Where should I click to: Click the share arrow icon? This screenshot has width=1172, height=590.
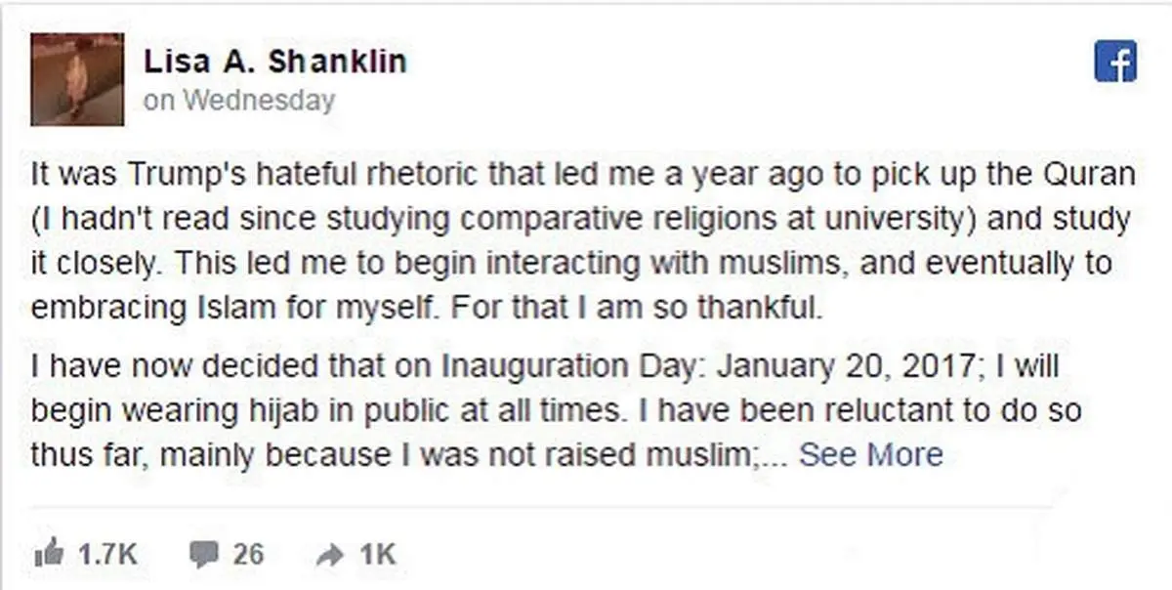click(x=330, y=555)
